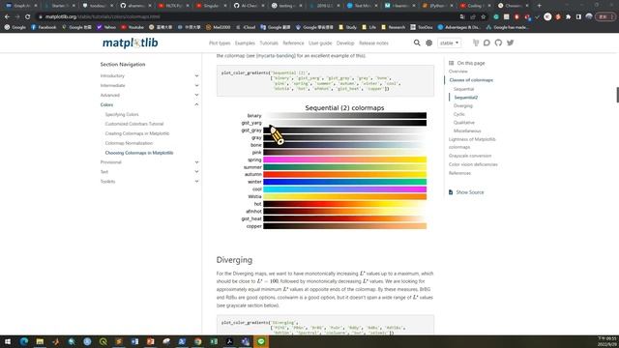Jump to References in page contents
The width and height of the screenshot is (619, 348).
click(x=459, y=173)
